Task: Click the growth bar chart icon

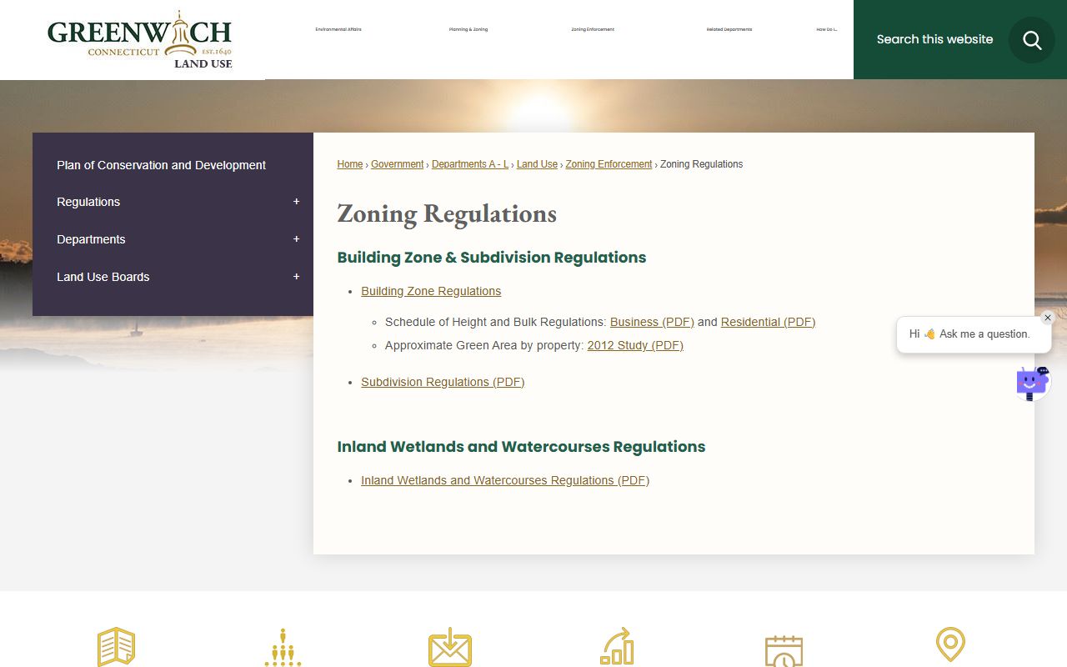Action: pyautogui.click(x=617, y=647)
